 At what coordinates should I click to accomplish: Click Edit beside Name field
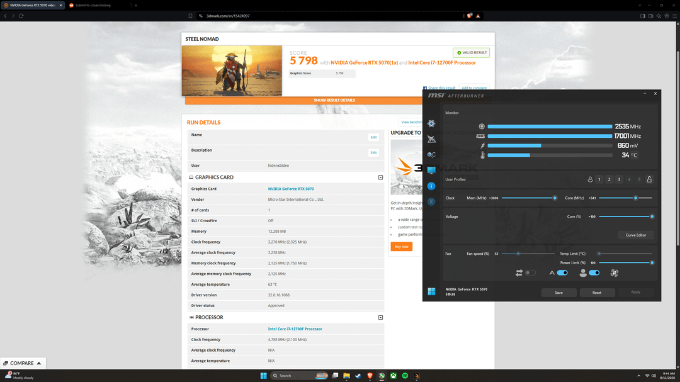[x=373, y=137]
